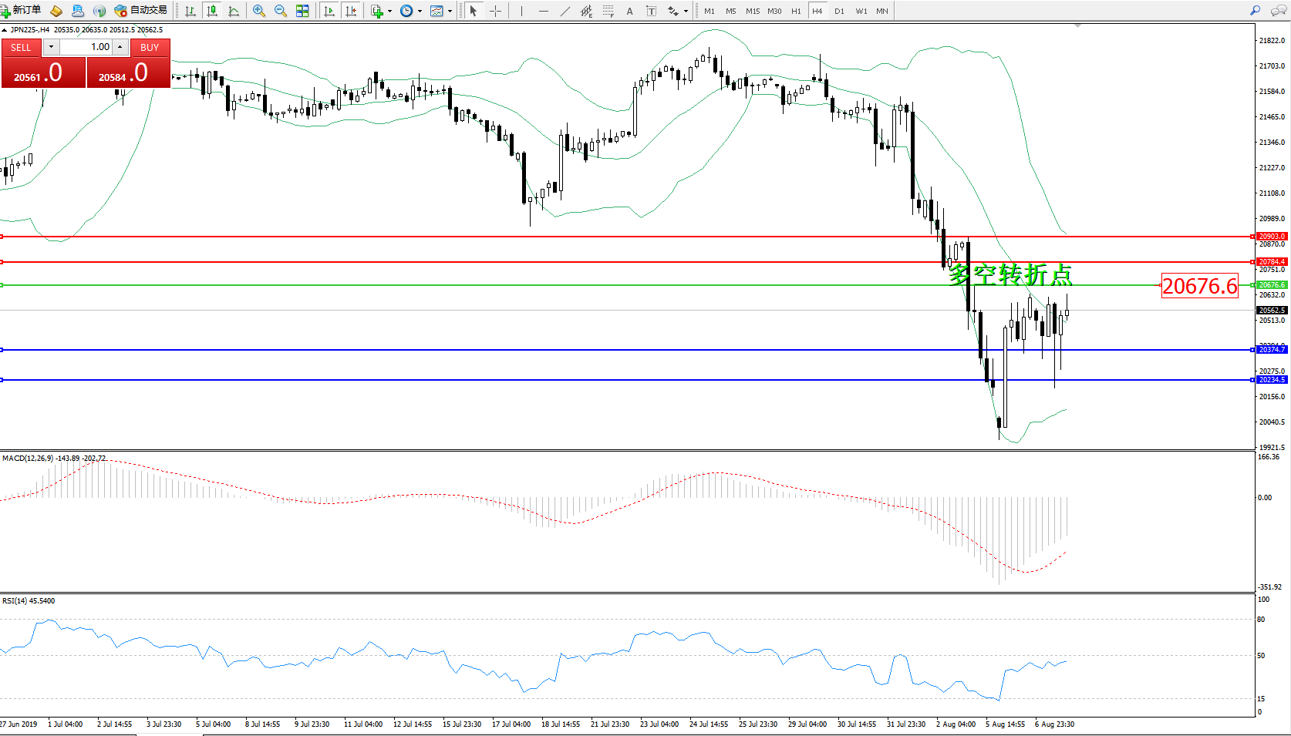Toggle AutoTrading (自动交易) on the toolbar
Viewport: 1291px width, 736px height.
(141, 10)
